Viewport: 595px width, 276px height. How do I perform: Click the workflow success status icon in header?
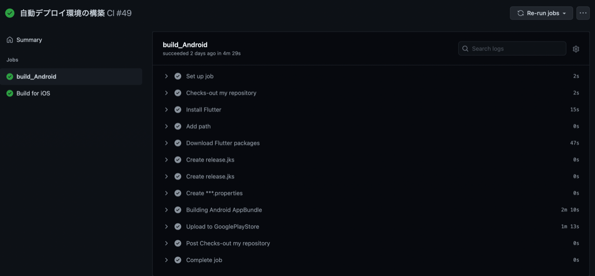click(10, 13)
